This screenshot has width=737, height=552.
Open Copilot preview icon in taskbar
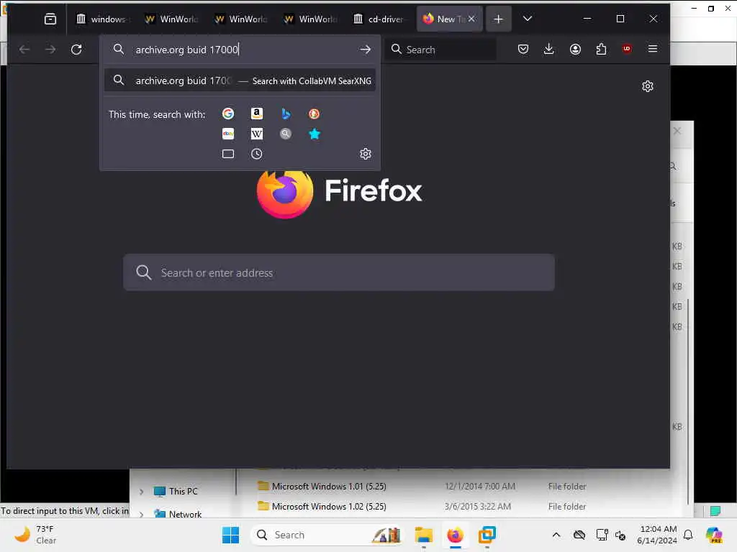(713, 535)
